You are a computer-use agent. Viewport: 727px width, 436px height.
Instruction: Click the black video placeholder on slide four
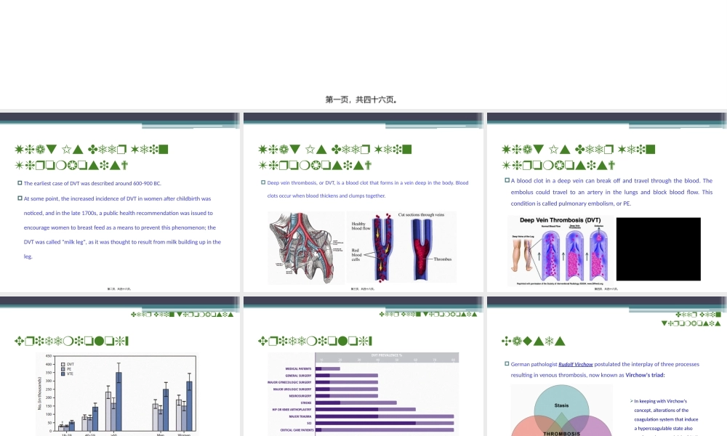click(x=658, y=249)
